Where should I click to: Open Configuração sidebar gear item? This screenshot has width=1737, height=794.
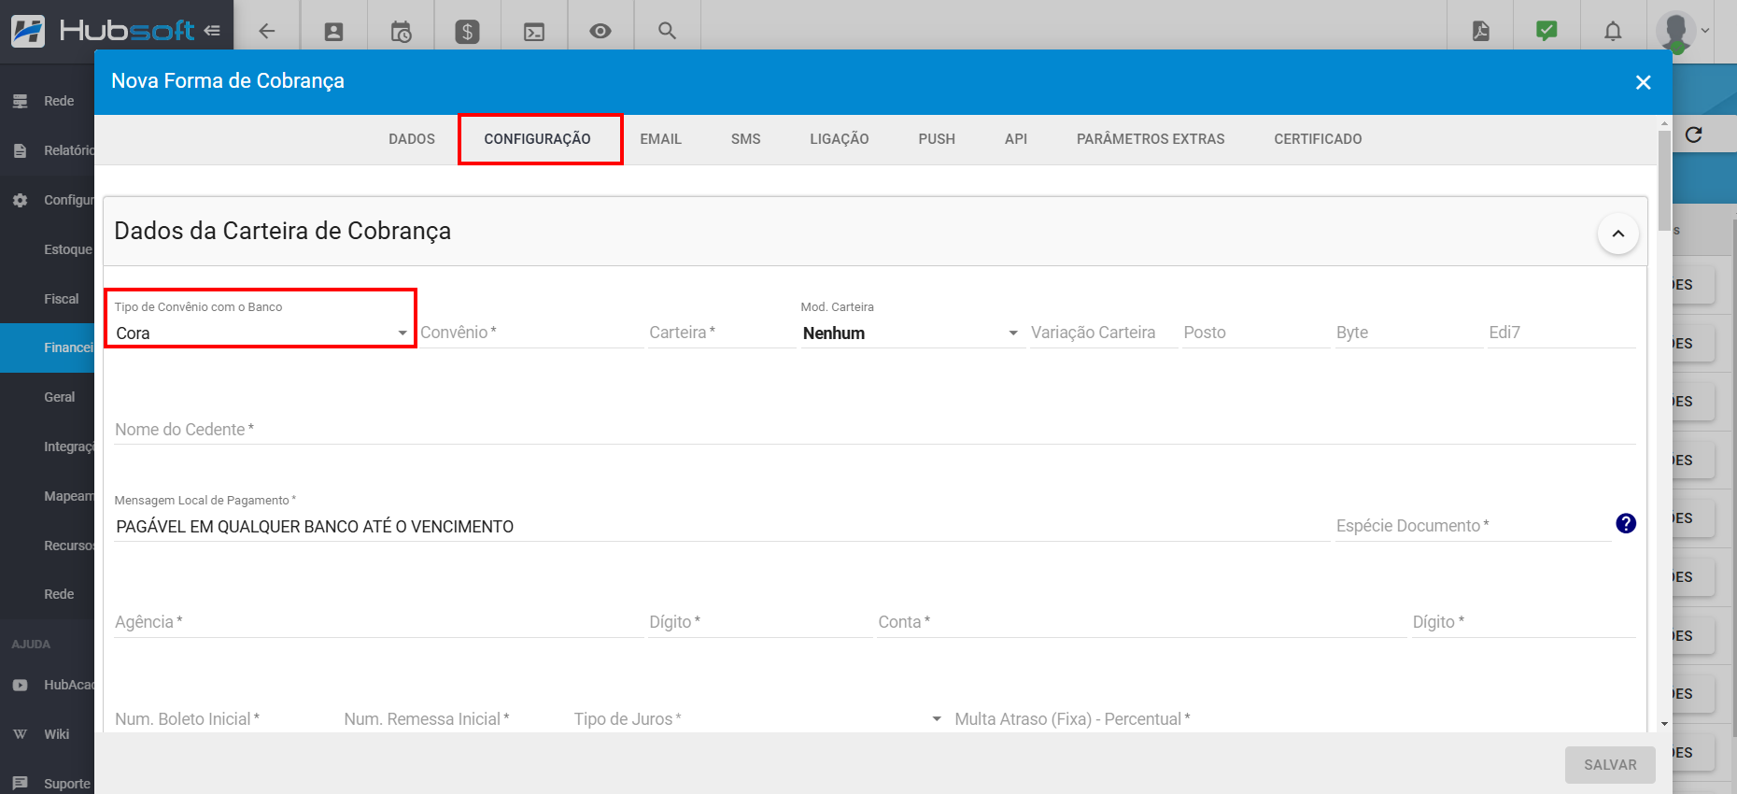coord(47,200)
